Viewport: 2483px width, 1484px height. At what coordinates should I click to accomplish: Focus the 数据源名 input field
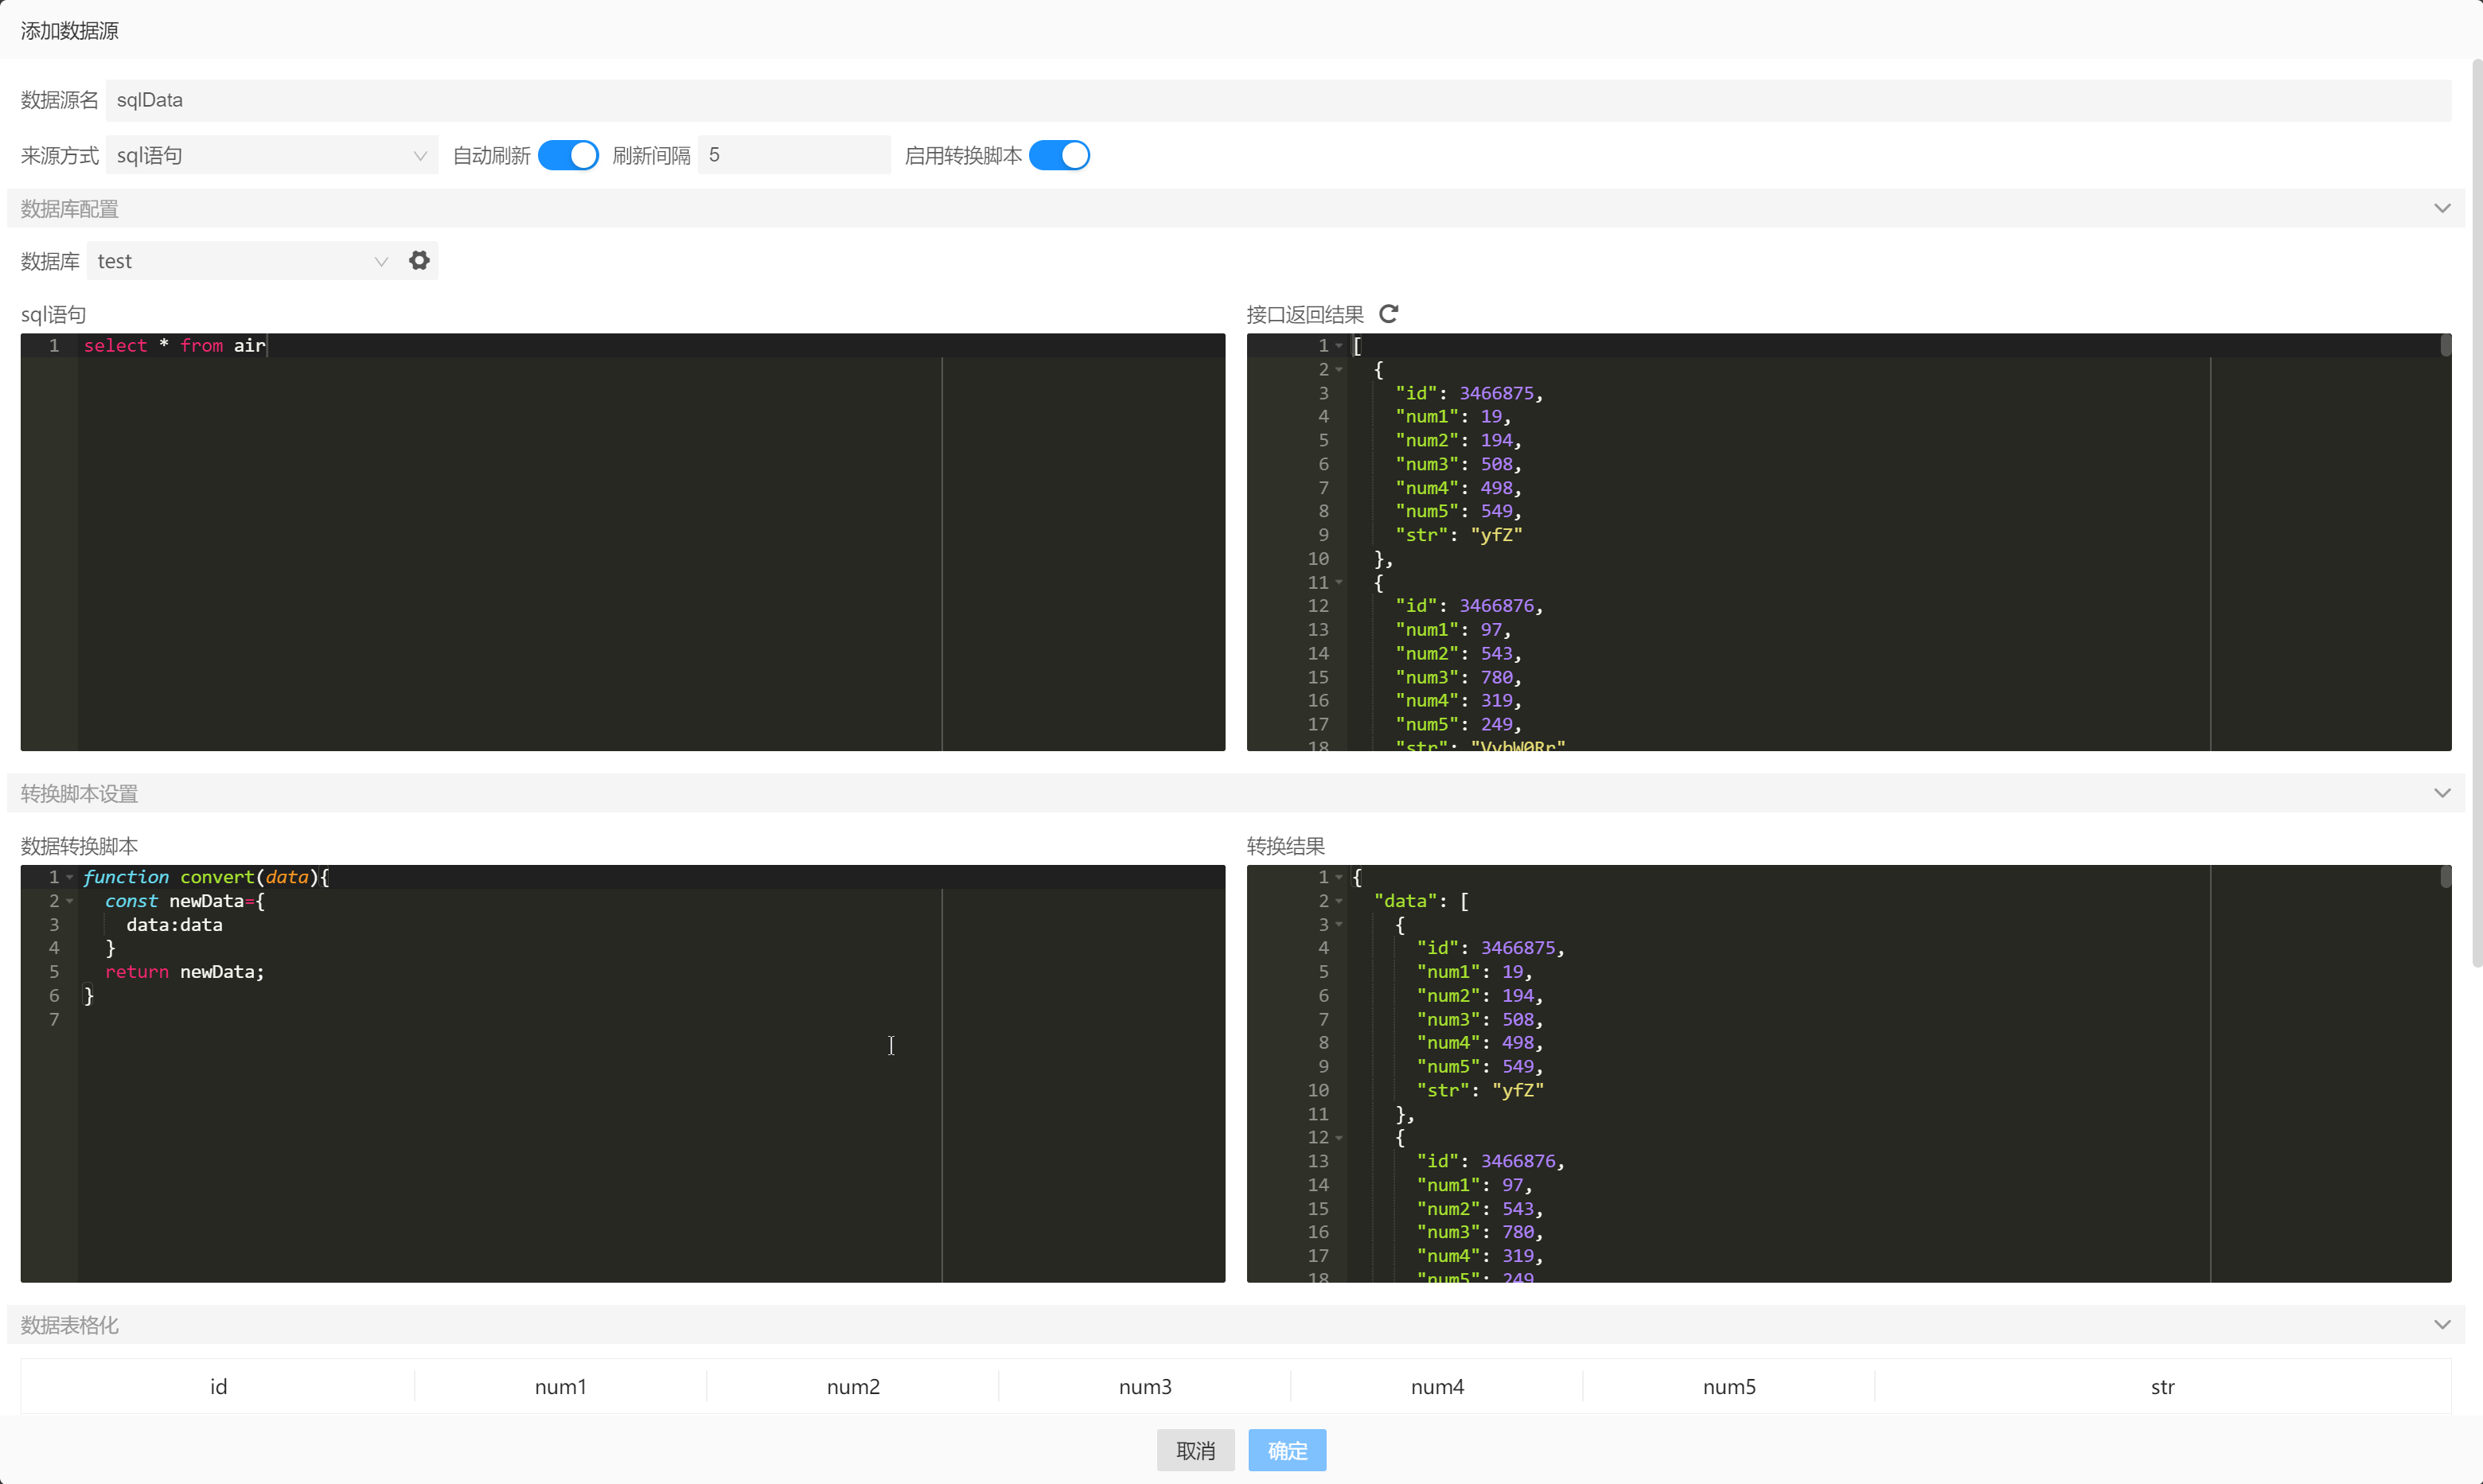click(1278, 100)
